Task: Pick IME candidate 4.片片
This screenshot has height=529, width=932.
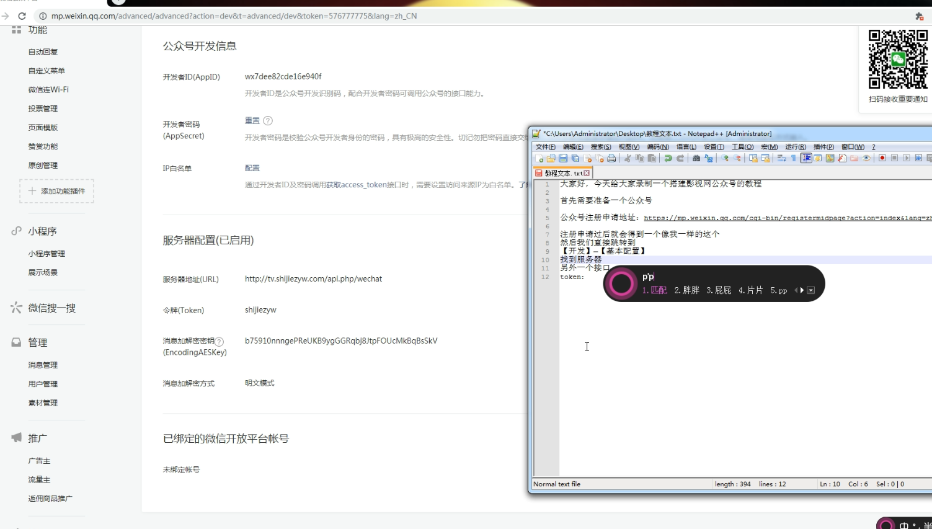Action: [751, 290]
